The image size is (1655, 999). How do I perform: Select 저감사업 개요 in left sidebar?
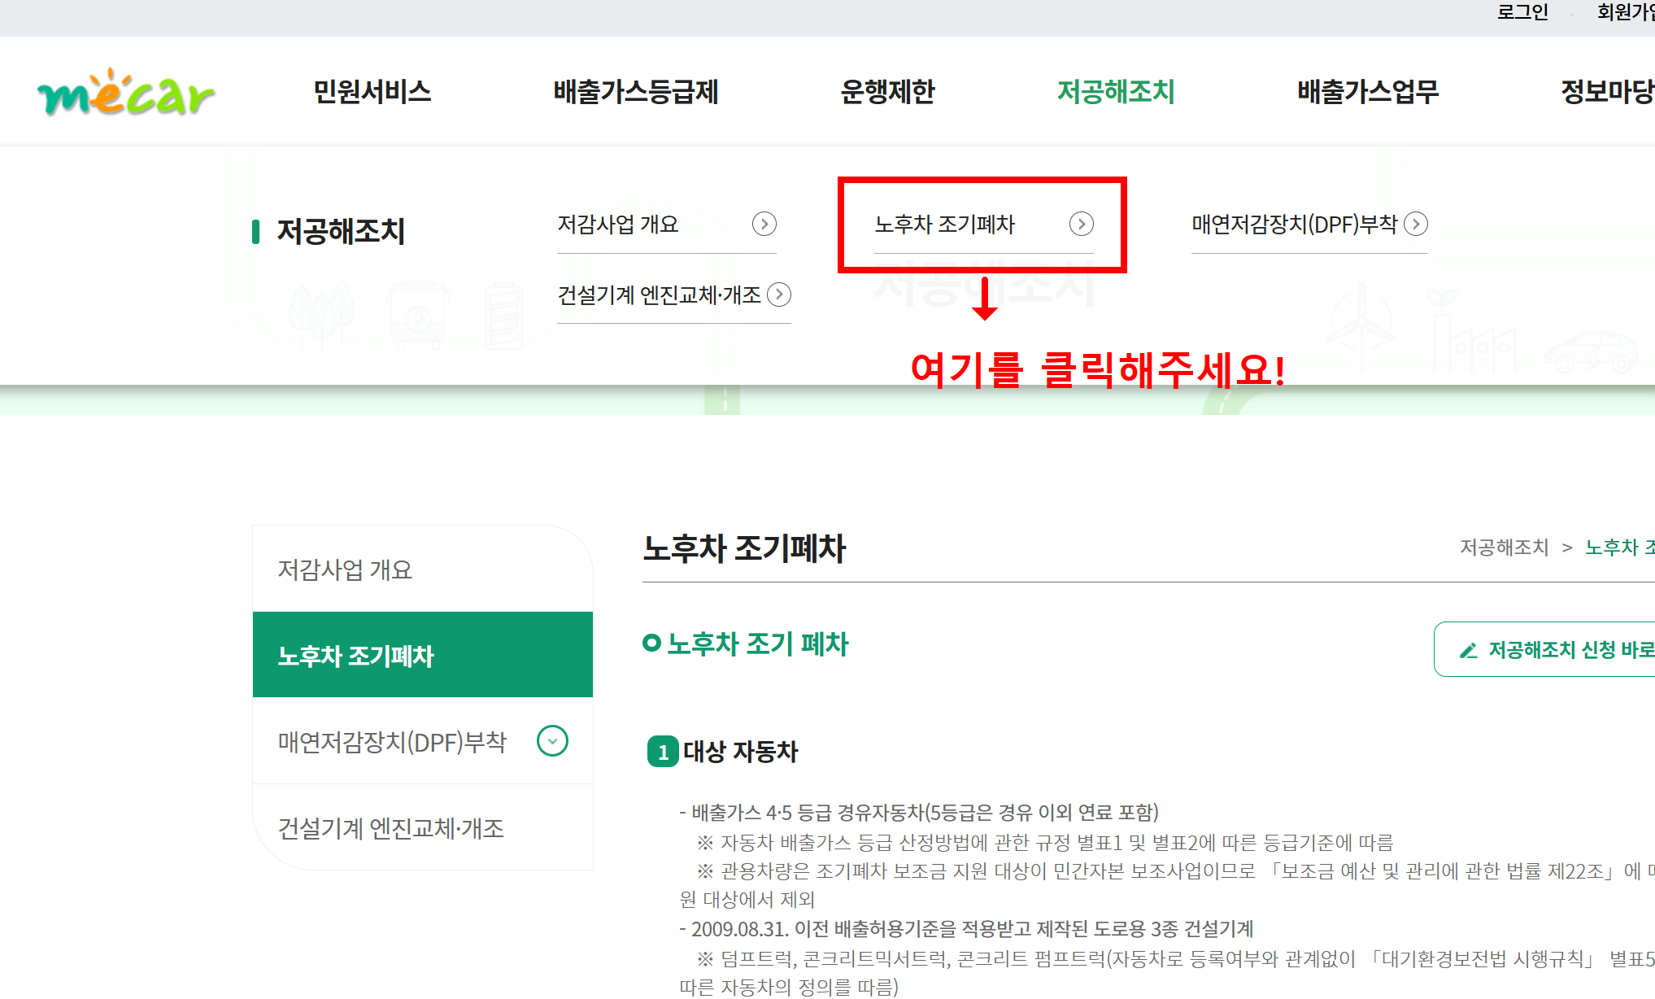pos(345,569)
